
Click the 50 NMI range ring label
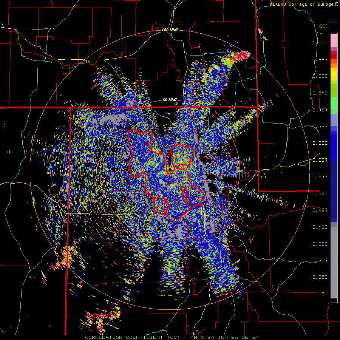(170, 100)
